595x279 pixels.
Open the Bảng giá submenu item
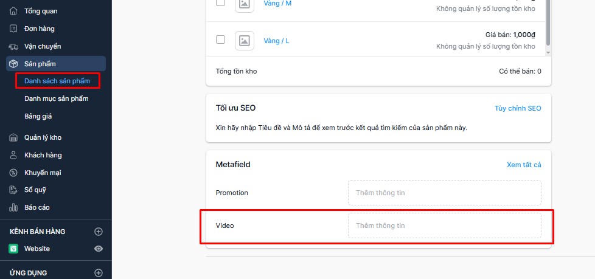coord(38,116)
